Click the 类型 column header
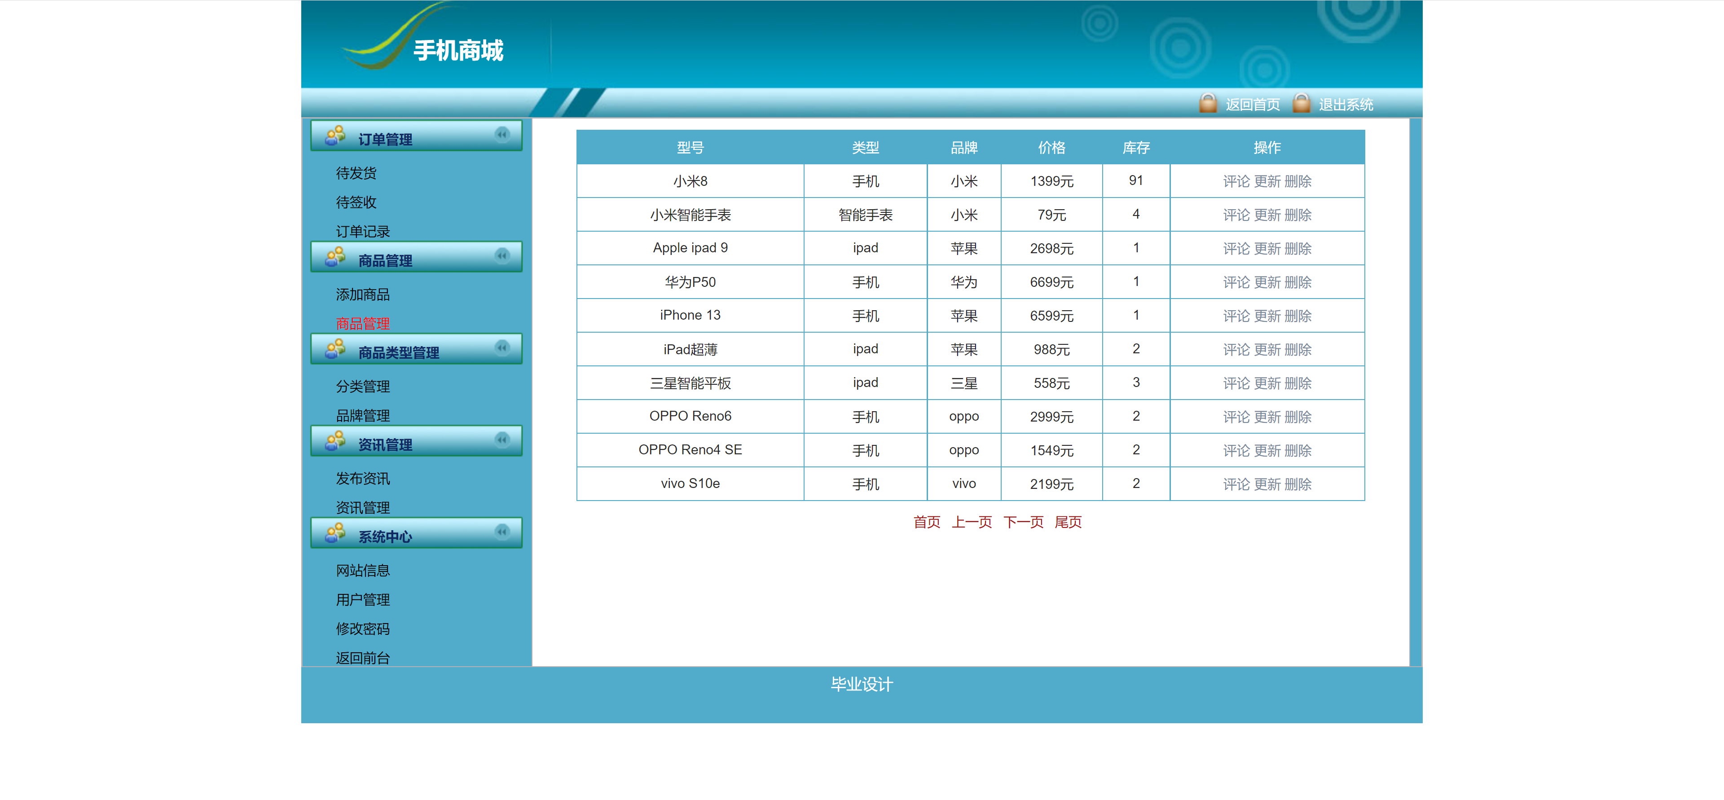The height and width of the screenshot is (800, 1724). 865,148
